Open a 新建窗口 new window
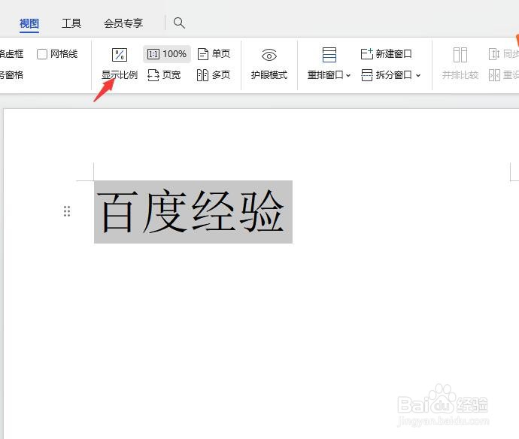 click(x=387, y=54)
